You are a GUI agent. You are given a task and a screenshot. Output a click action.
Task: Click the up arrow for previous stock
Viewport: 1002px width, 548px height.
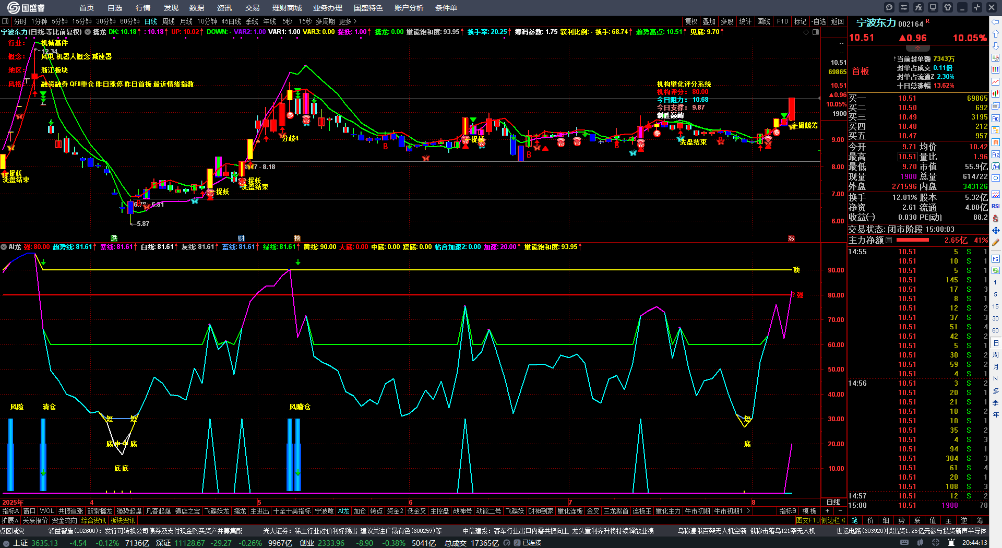click(996, 34)
